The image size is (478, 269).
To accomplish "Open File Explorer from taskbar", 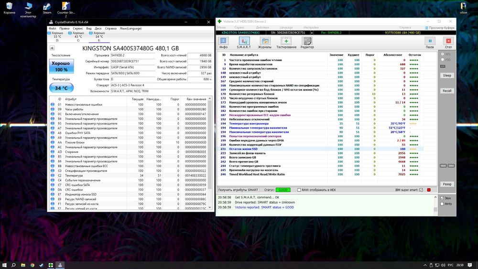I will click(x=23, y=265).
